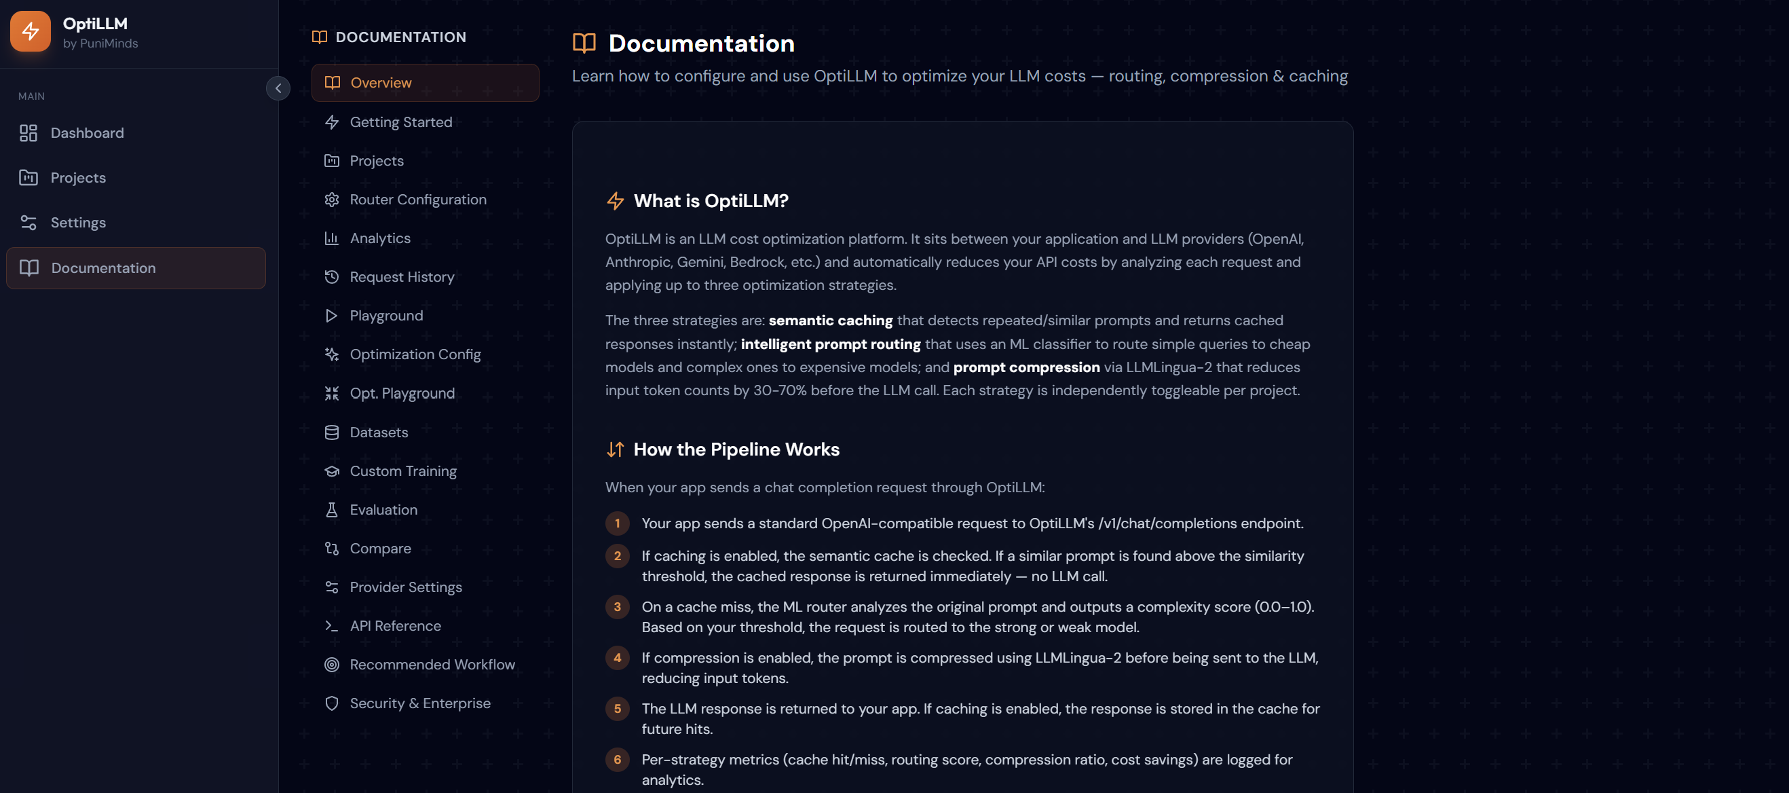Screen dimensions: 1789x793
Task: Open Custom Training docs section
Action: click(x=403, y=471)
